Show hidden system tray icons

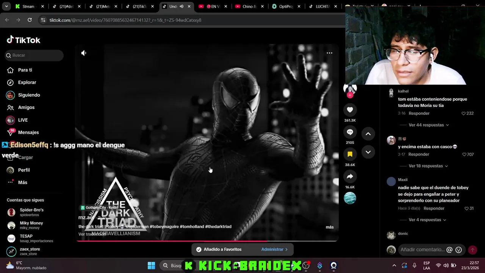pos(394,265)
